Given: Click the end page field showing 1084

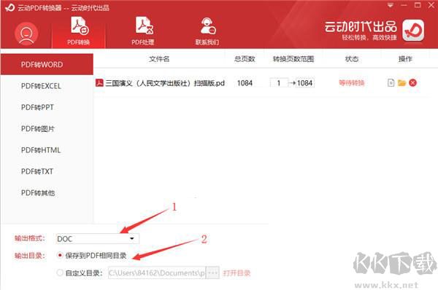Looking at the screenshot, I should (x=304, y=83).
